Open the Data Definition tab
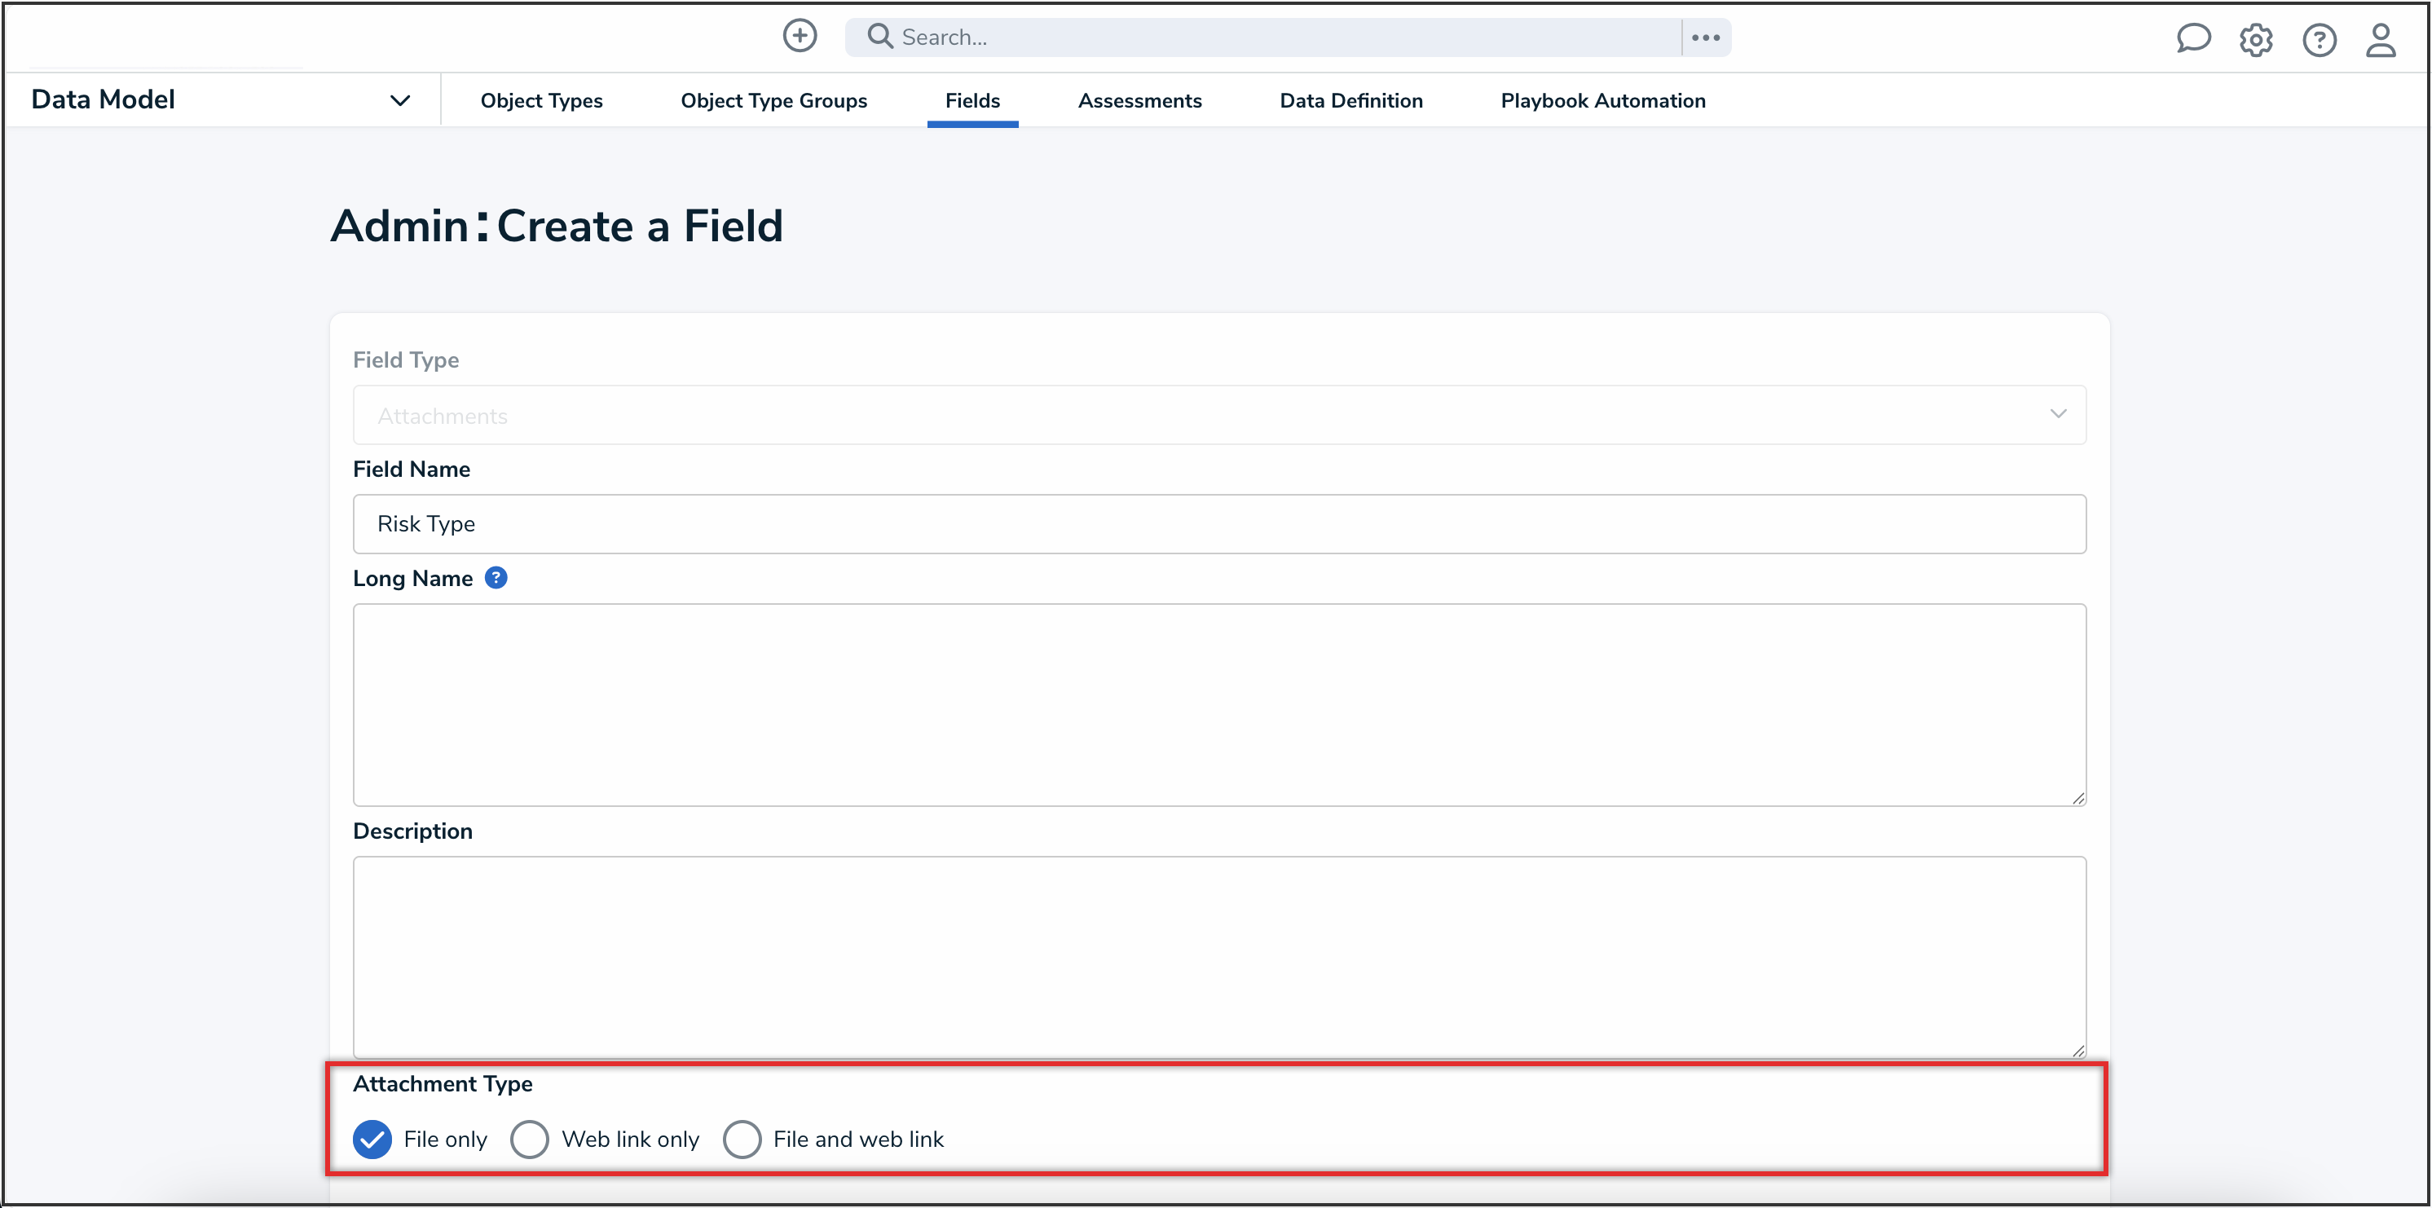 1351,101
